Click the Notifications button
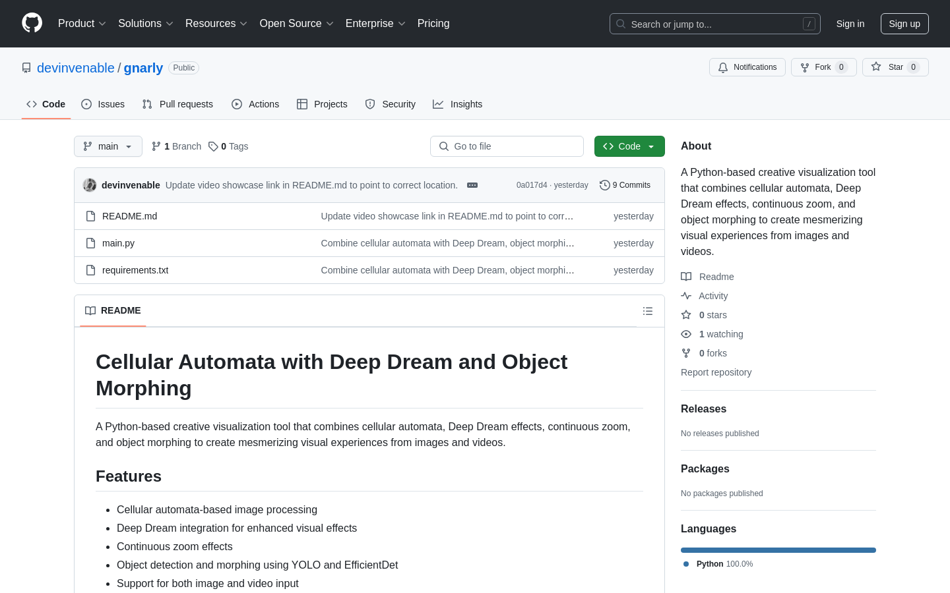 point(747,67)
